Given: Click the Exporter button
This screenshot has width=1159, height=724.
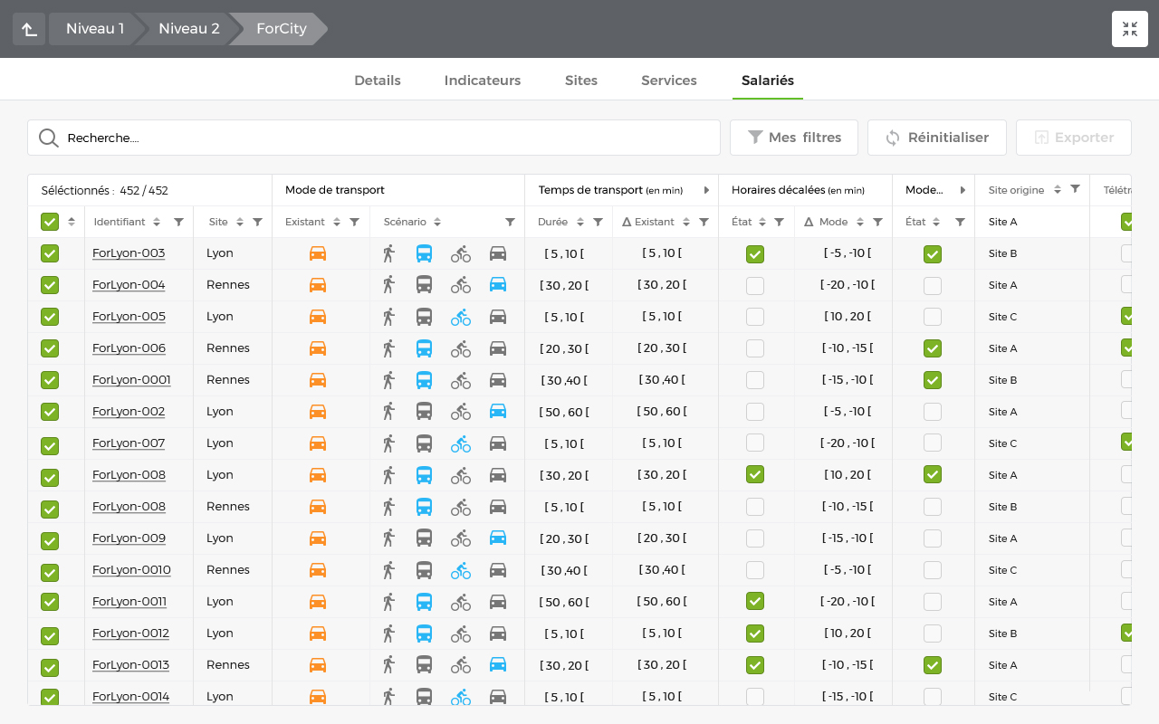Looking at the screenshot, I should (1074, 138).
